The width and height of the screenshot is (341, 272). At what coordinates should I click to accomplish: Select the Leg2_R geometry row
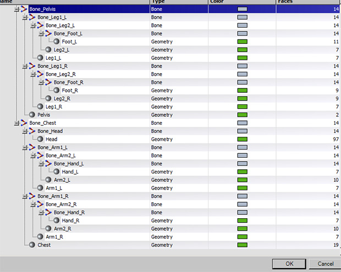coord(170,98)
